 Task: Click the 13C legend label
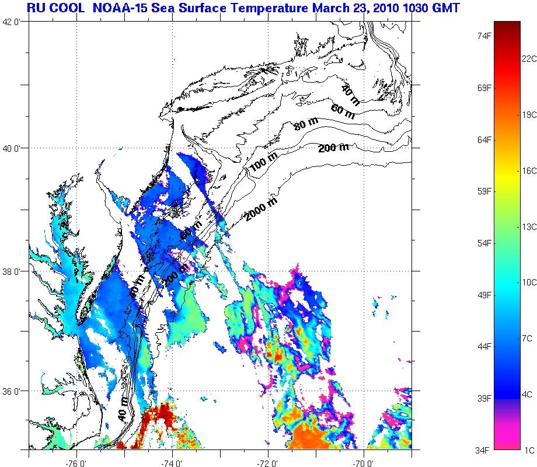pyautogui.click(x=529, y=227)
